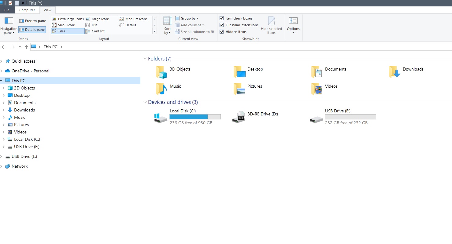Open the BD-RE Drive (D:) icon
The height and width of the screenshot is (244, 452).
(238, 117)
